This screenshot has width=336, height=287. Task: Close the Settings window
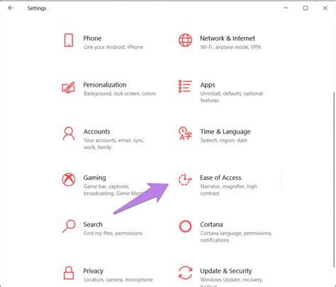click(325, 8)
